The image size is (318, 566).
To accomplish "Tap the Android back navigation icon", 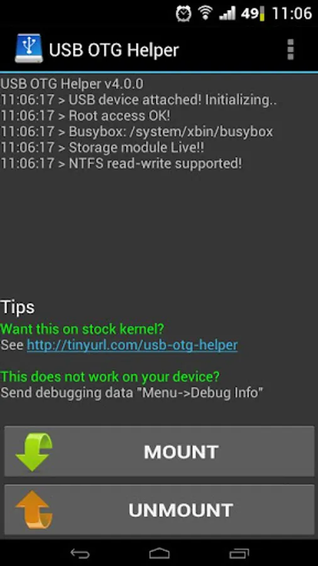I will (x=80, y=553).
